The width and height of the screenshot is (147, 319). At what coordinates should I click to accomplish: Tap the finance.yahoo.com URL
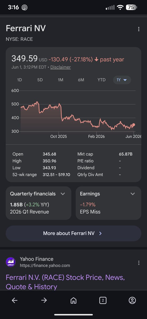coord(45,265)
